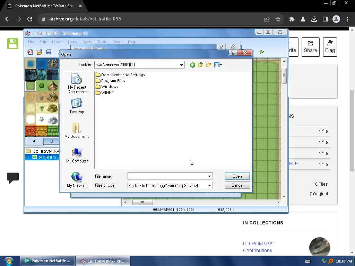Viewport: 355px width, 266px height.
Task: Click RPG Maker Save Project toolbar icon
Action: point(49,52)
